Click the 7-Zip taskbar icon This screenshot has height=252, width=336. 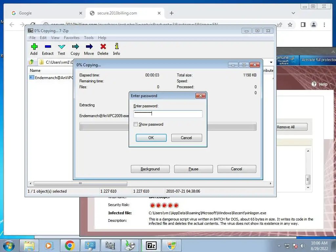point(151,245)
